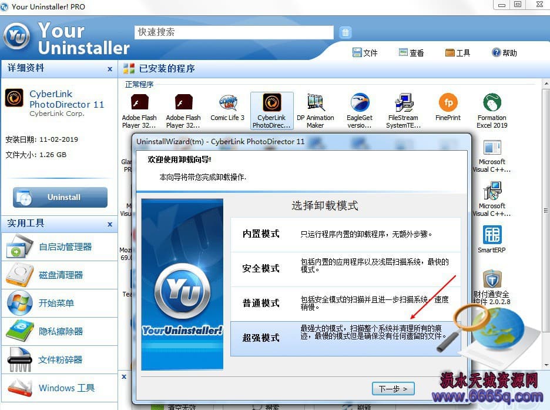Open the 帮助 menu
This screenshot has height=410, width=550.
pos(504,53)
